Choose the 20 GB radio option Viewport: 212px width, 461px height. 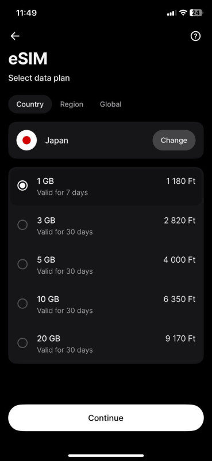click(22, 343)
